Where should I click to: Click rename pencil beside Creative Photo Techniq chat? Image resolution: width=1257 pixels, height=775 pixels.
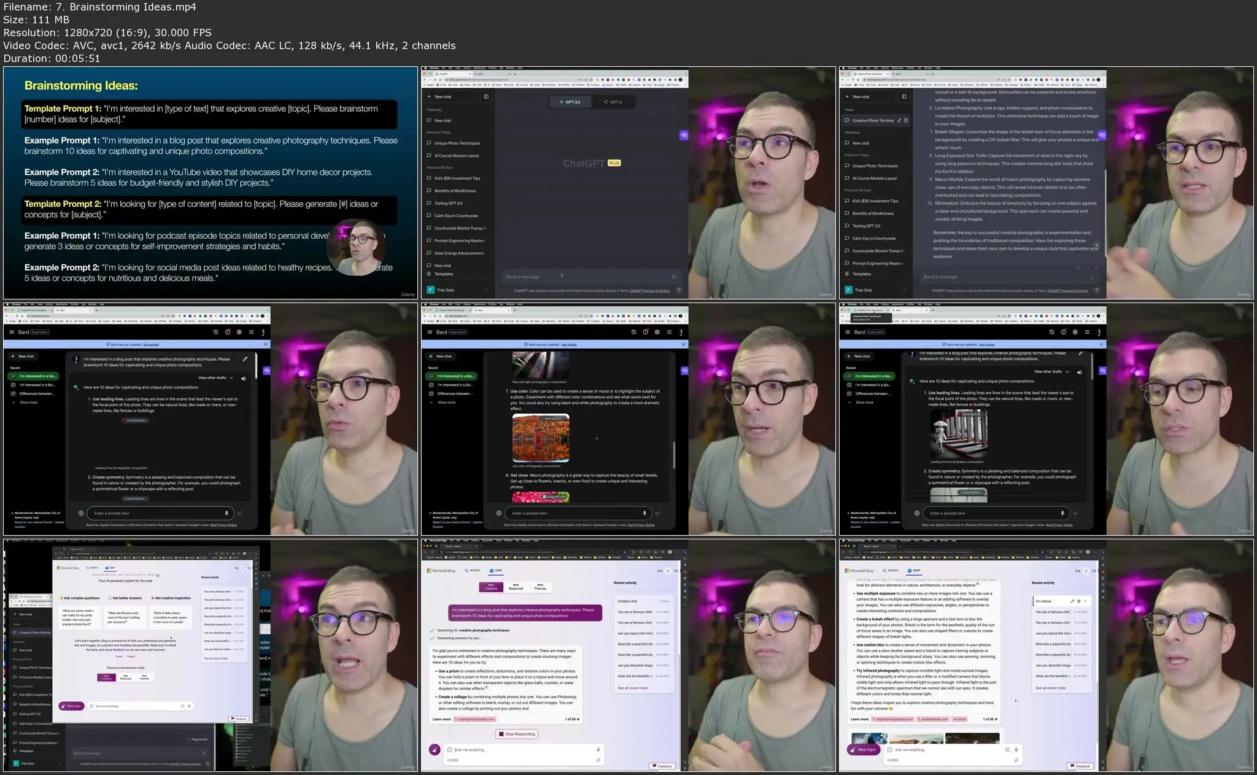coord(899,120)
